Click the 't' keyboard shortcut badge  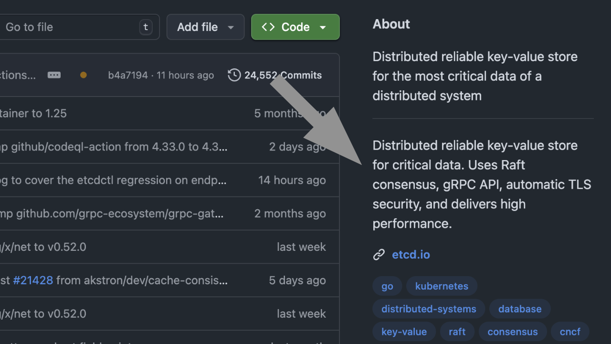coord(146,27)
